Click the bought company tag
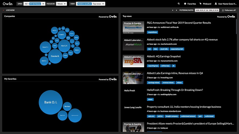Screen dimensions: 239x134 [172, 116]
